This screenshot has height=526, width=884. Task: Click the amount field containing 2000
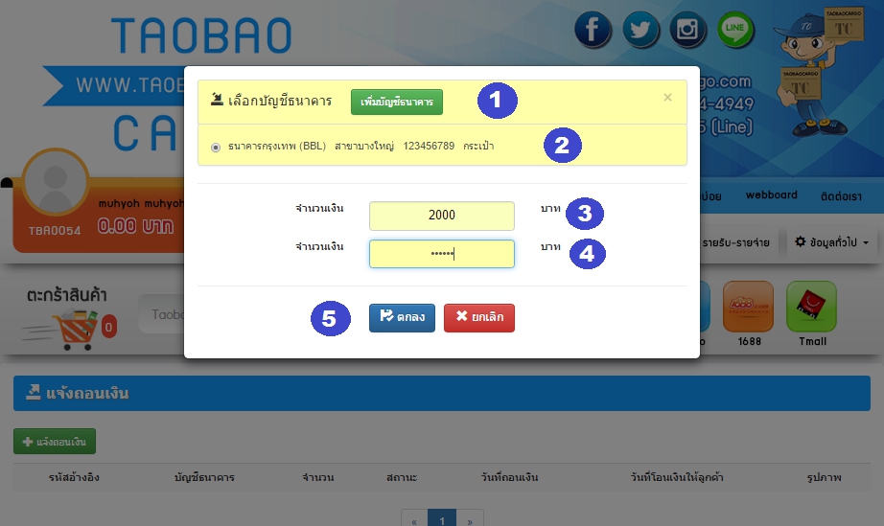[x=441, y=216]
